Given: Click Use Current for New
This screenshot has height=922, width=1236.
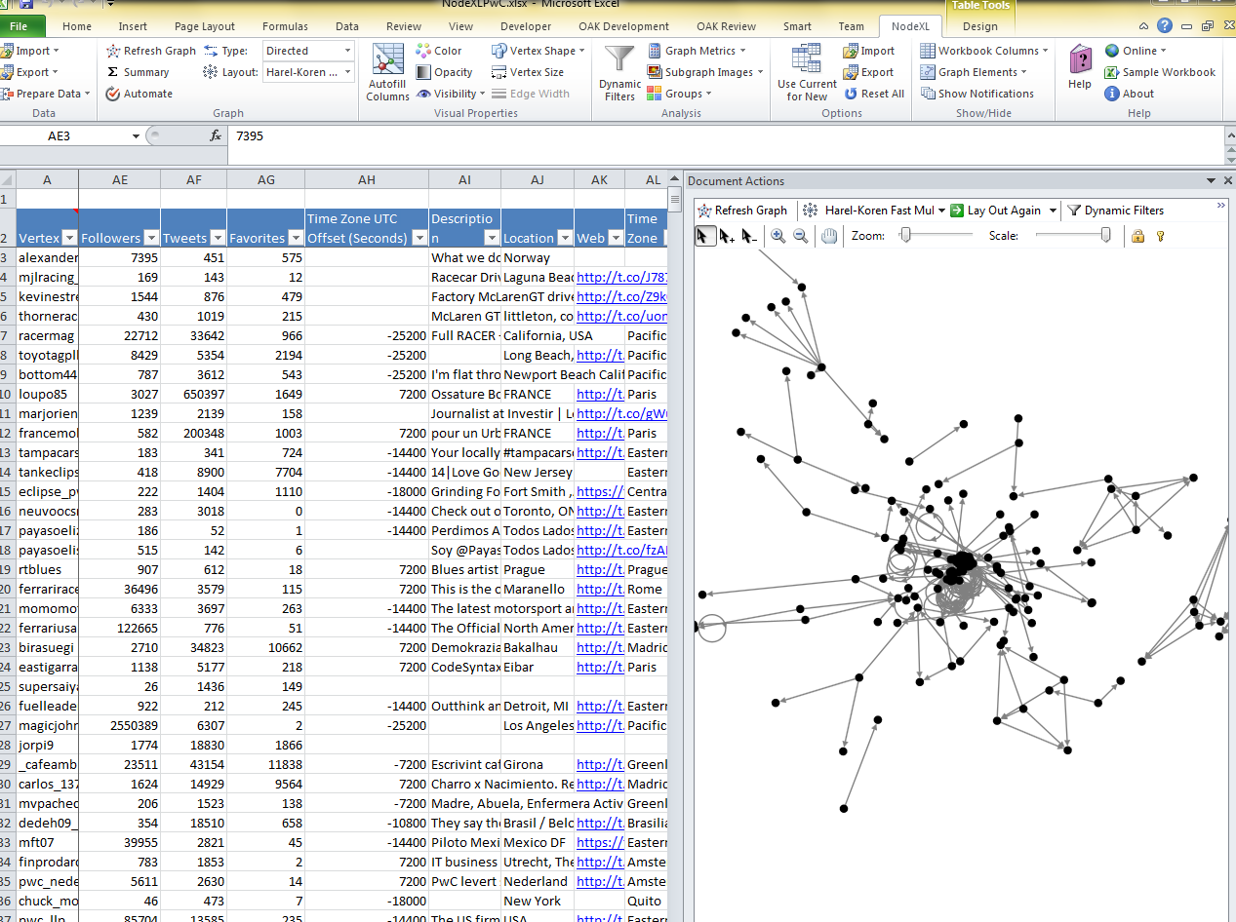Looking at the screenshot, I should 807,72.
